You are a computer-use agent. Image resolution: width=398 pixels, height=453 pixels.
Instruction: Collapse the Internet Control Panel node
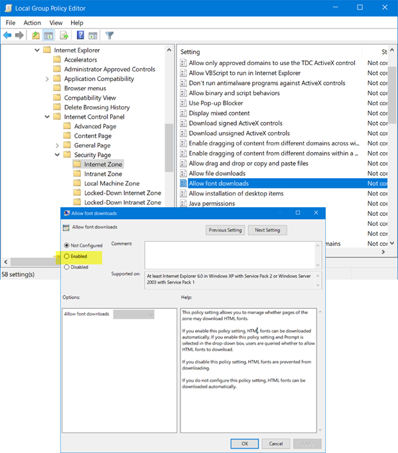click(x=47, y=117)
